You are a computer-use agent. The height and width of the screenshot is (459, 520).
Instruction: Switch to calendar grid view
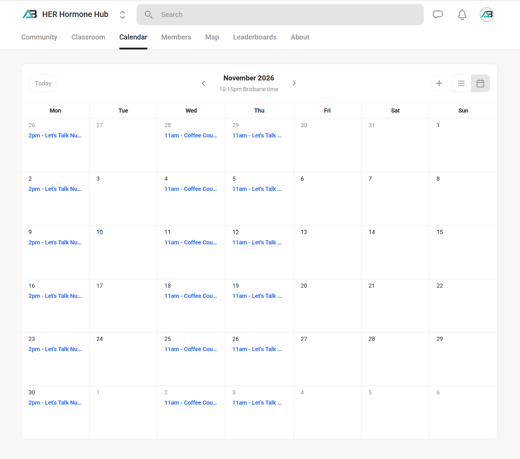pos(480,83)
